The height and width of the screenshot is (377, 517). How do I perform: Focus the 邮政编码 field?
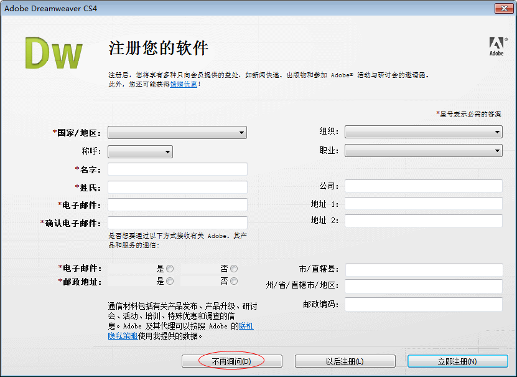coord(423,304)
